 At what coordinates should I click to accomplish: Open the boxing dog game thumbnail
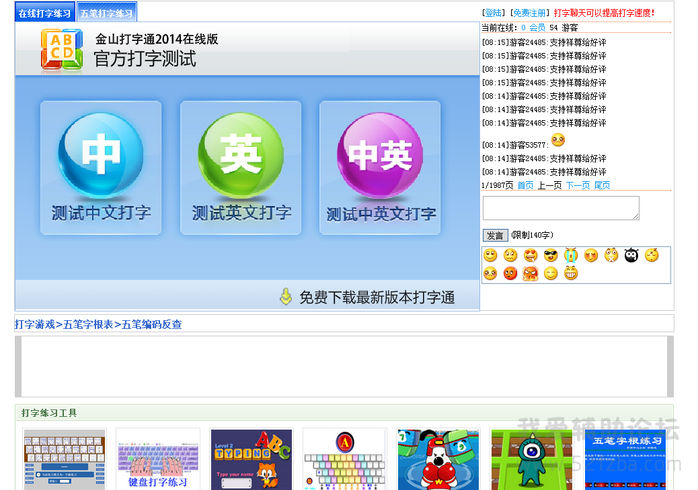point(438,459)
